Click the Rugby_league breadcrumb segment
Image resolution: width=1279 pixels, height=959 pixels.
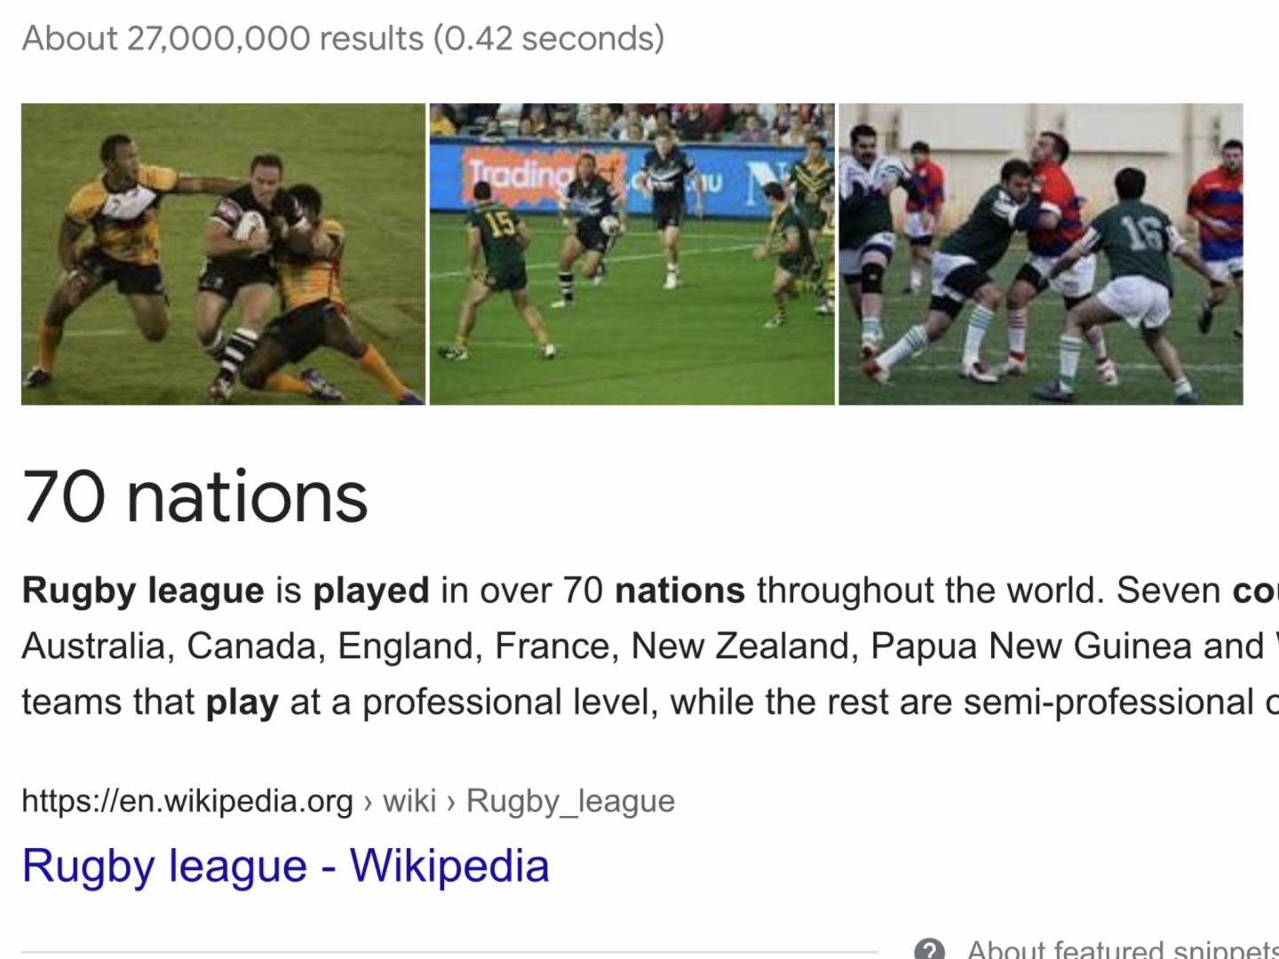pyautogui.click(x=570, y=801)
